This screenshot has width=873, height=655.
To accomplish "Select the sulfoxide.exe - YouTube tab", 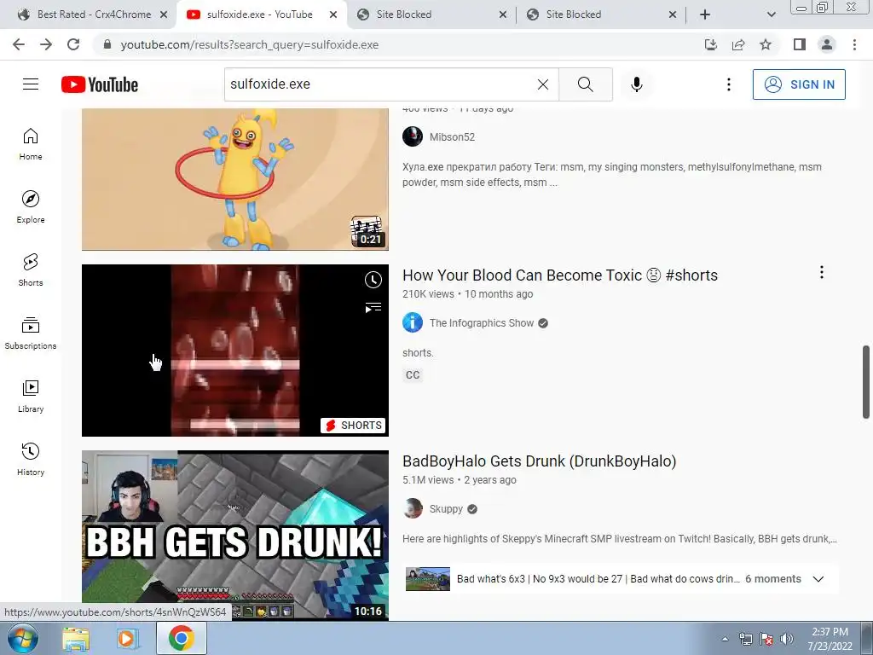I will [259, 14].
